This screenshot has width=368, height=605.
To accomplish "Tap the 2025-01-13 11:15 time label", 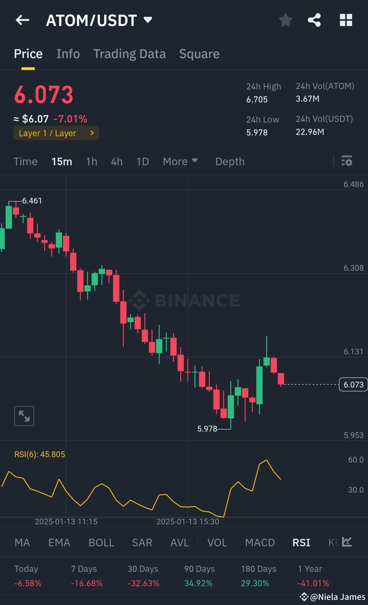I will point(66,522).
